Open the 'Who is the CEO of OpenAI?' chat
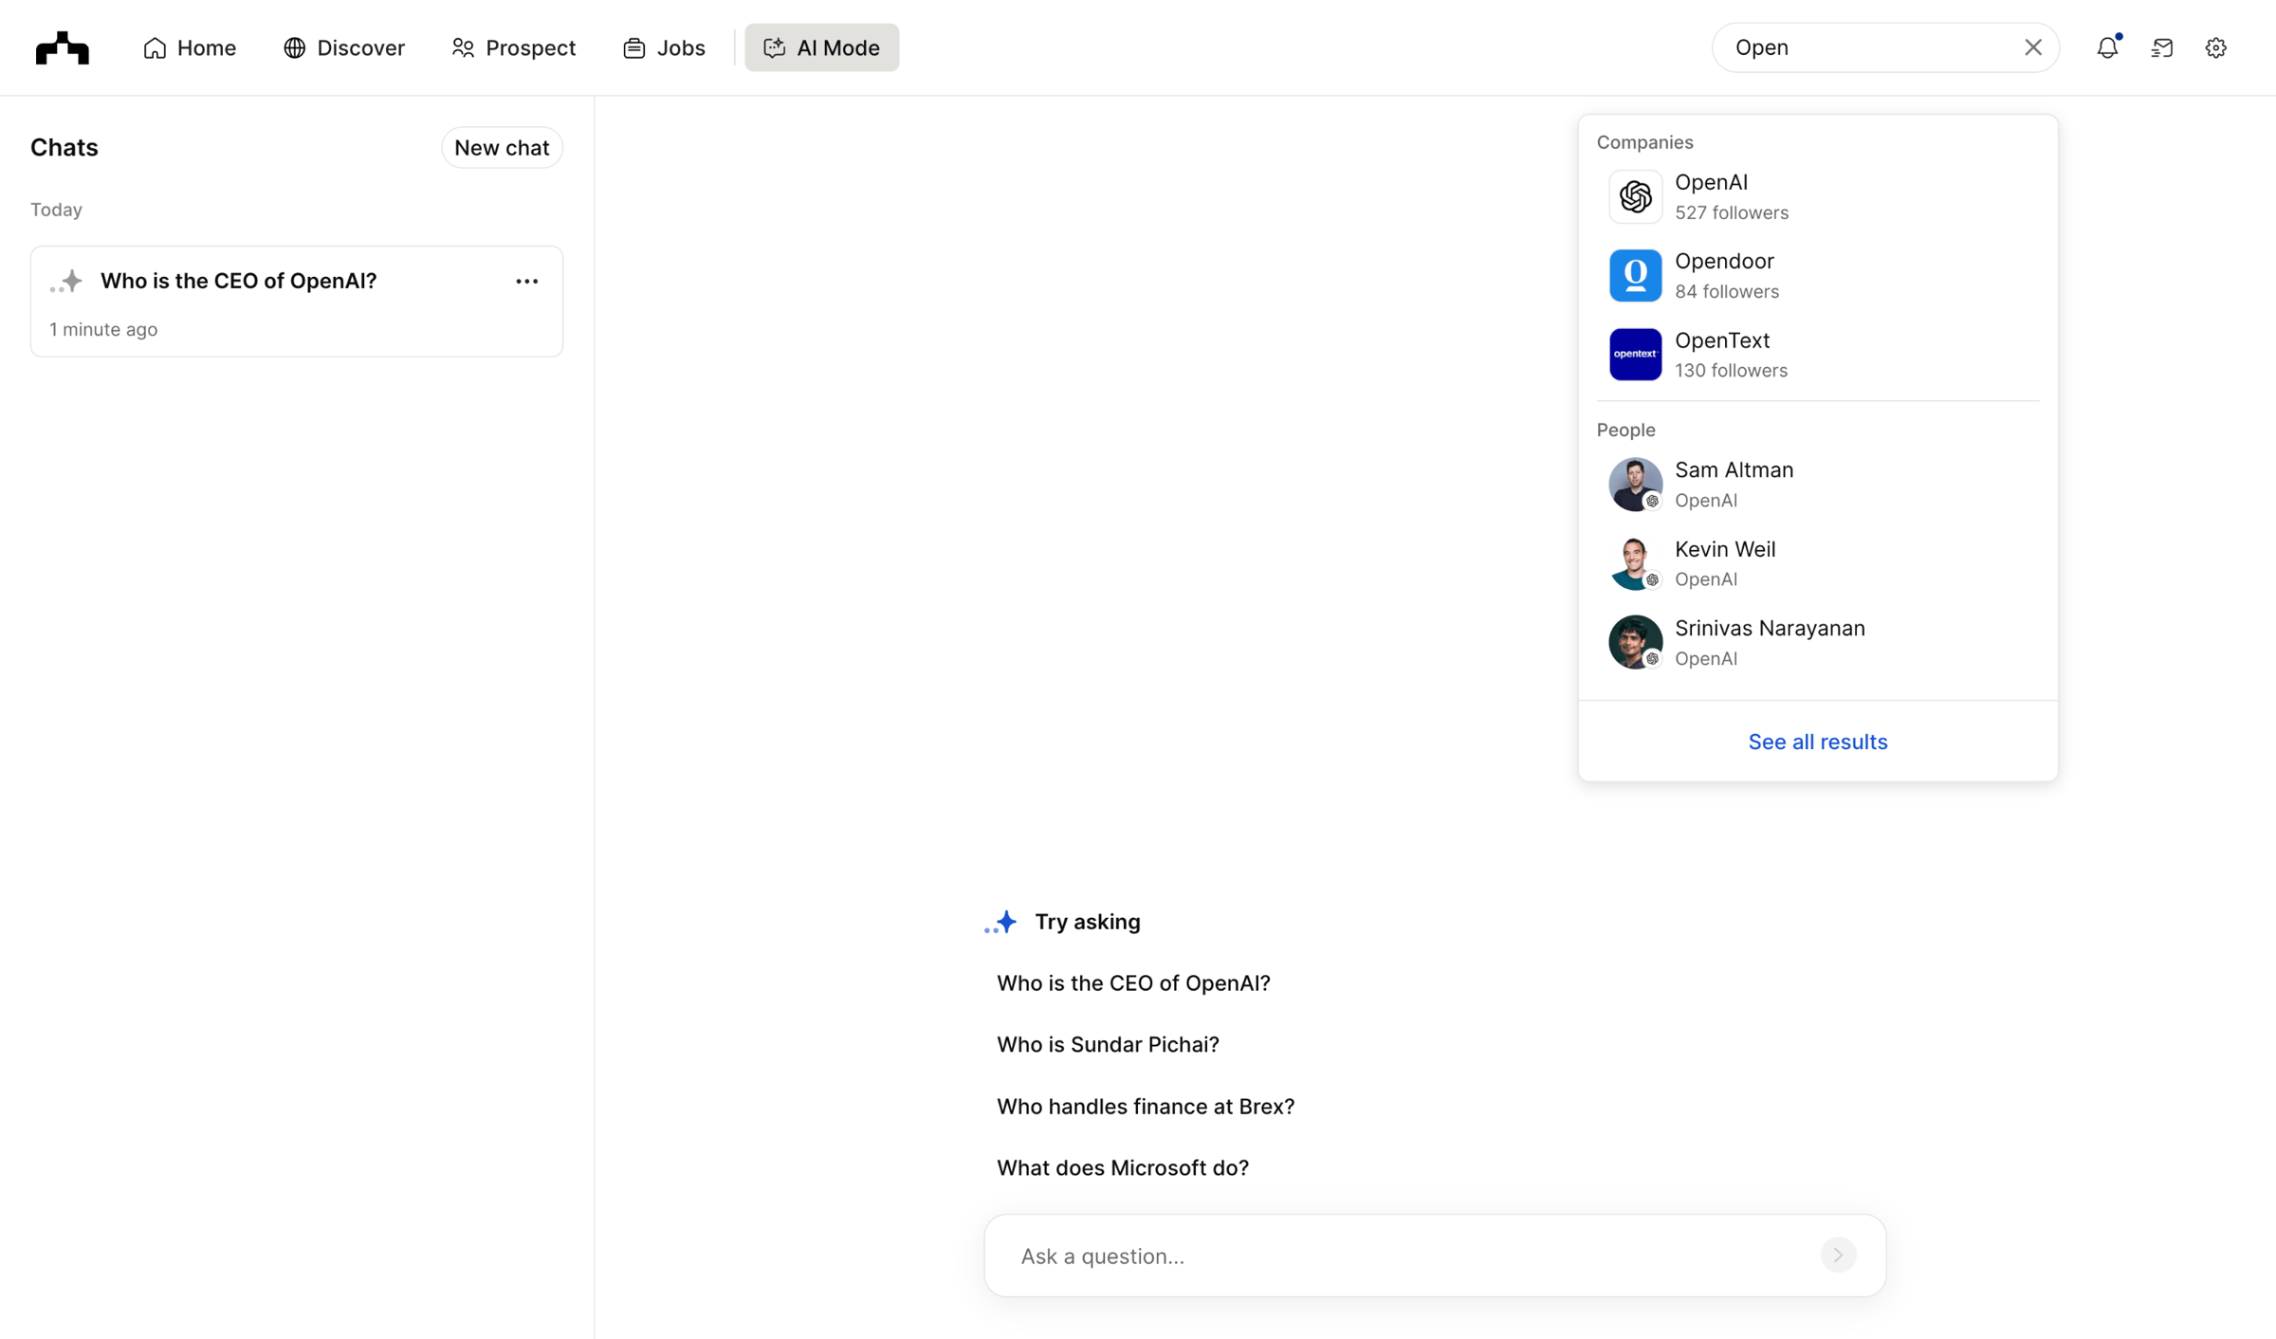2276x1339 pixels. tap(297, 302)
